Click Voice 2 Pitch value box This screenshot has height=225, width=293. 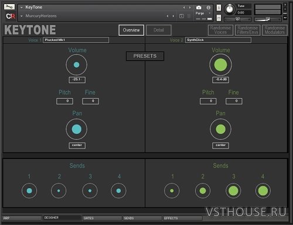[x=208, y=101]
